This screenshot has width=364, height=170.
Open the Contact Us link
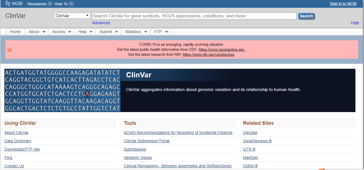click(x=14, y=166)
